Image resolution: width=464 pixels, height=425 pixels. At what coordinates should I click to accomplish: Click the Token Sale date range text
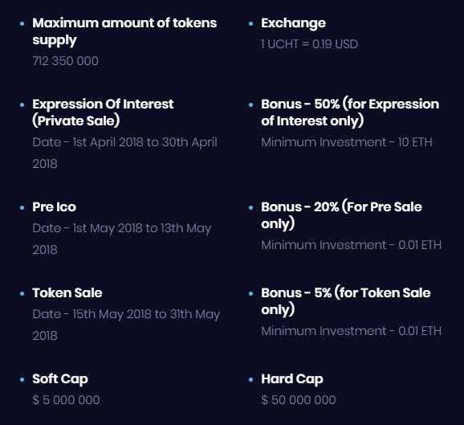[x=126, y=325]
